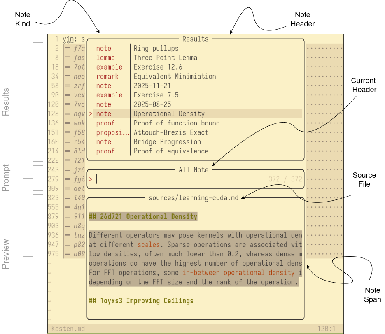Click the selection caret beside Operational Density

click(x=91, y=114)
